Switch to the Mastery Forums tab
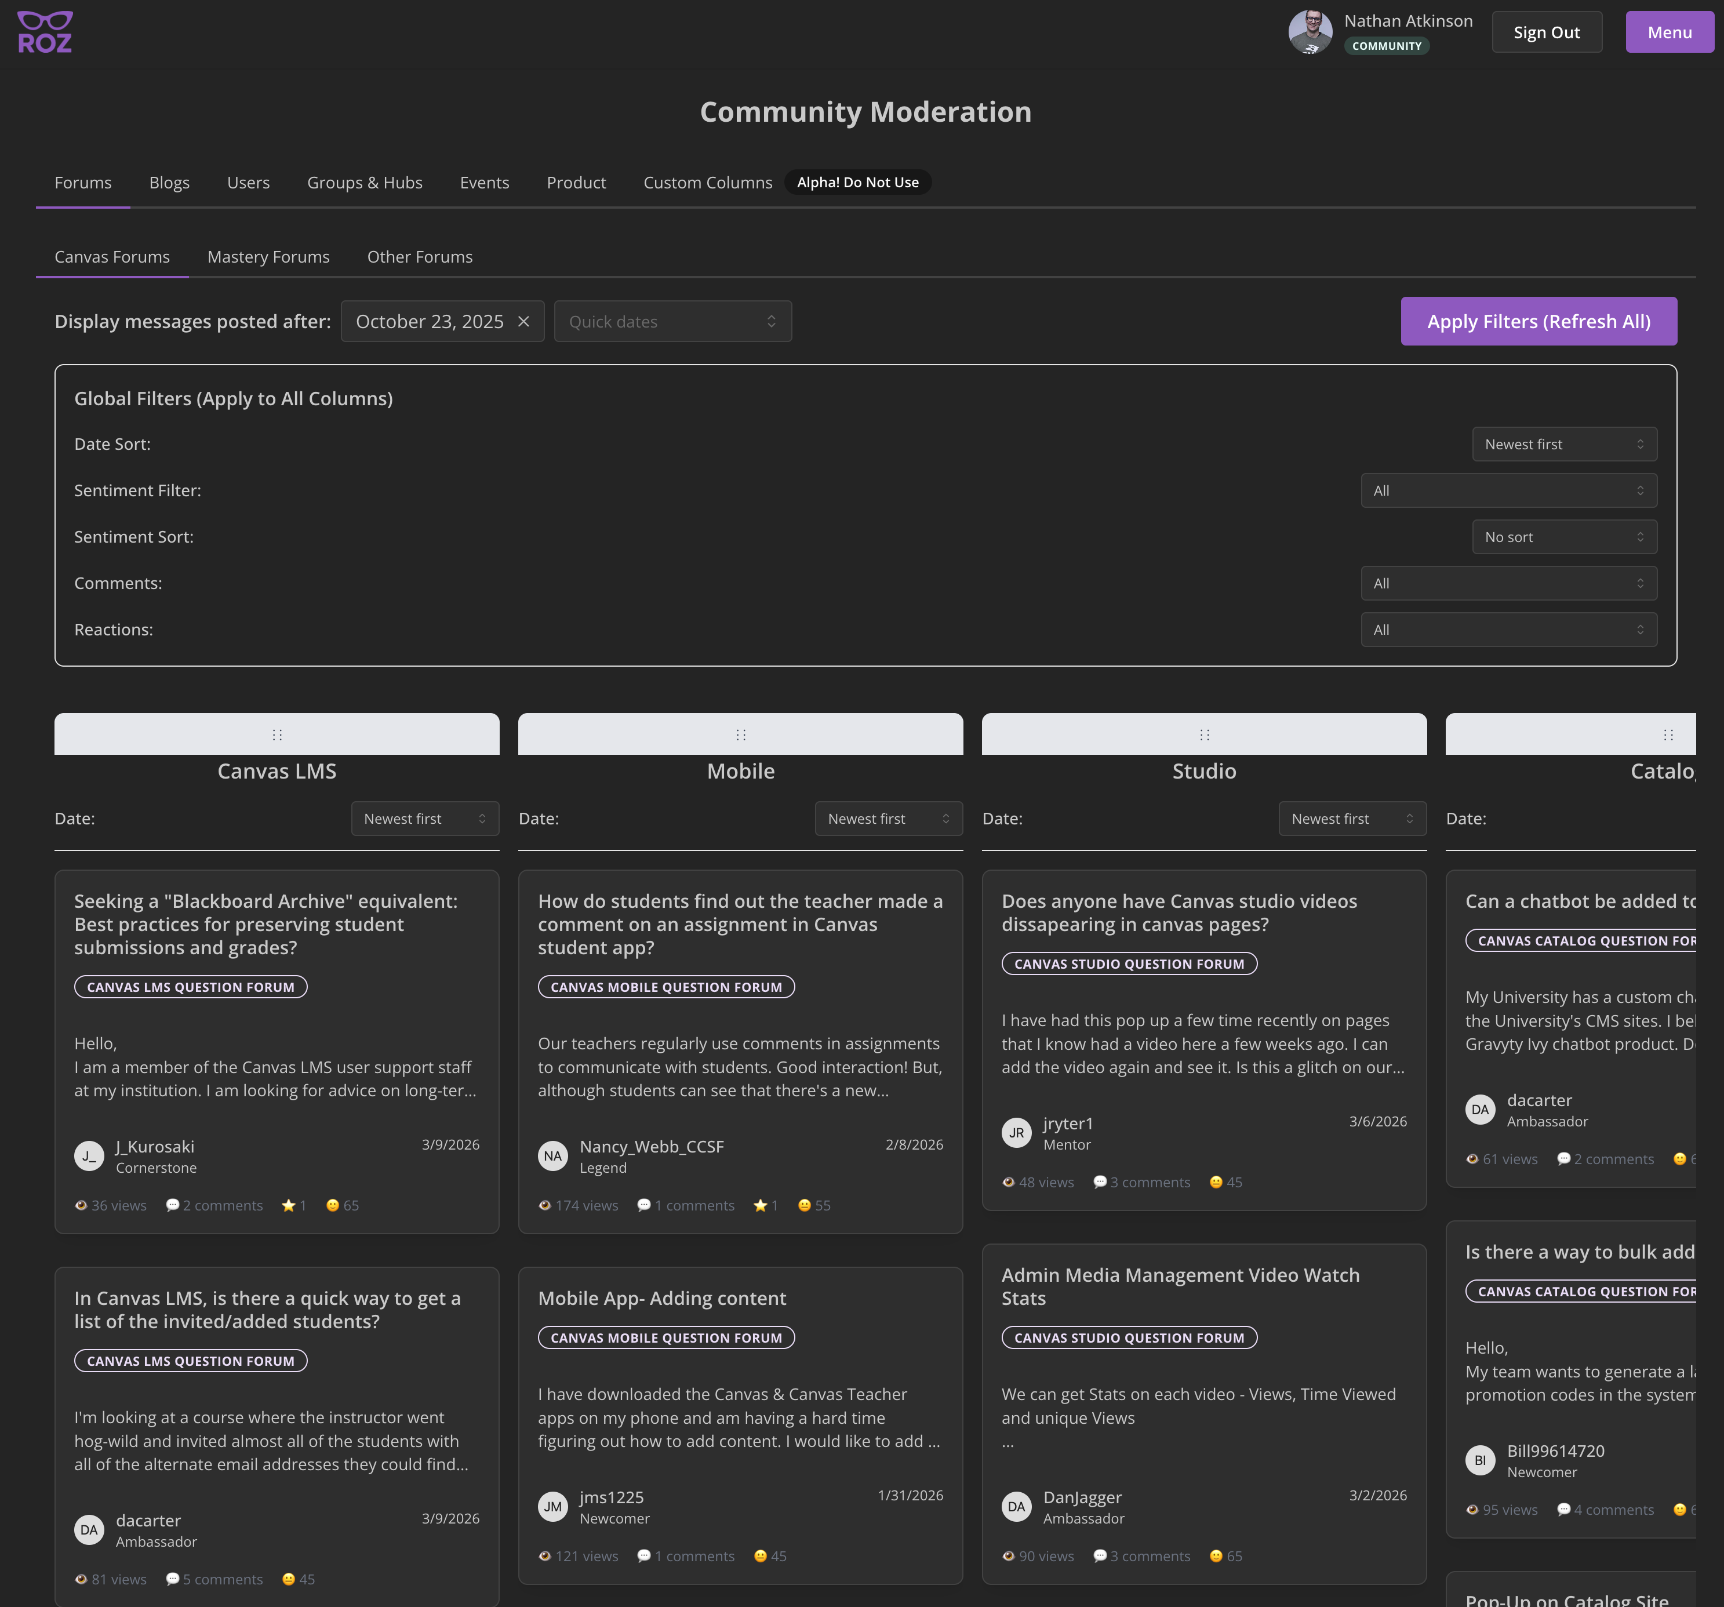This screenshot has height=1607, width=1724. pyautogui.click(x=268, y=257)
